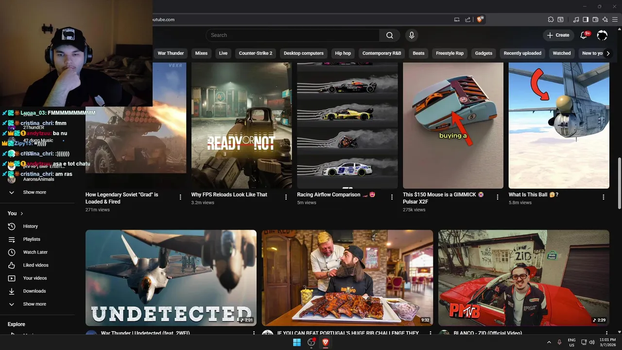Select the Counter-Strike 2 filter chip
Screen dimensions: 622x350
click(256, 53)
